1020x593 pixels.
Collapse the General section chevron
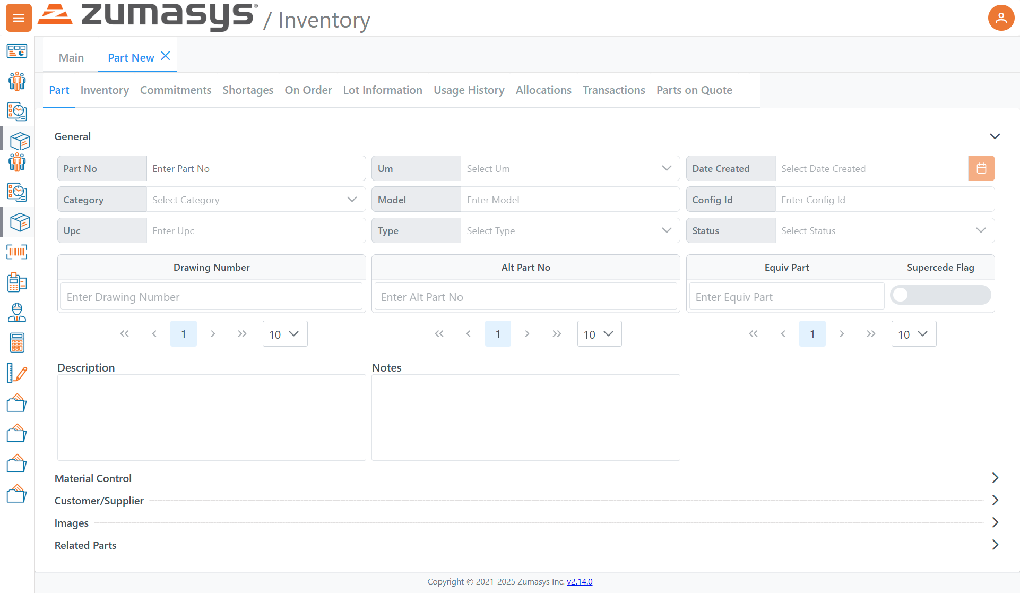click(995, 136)
